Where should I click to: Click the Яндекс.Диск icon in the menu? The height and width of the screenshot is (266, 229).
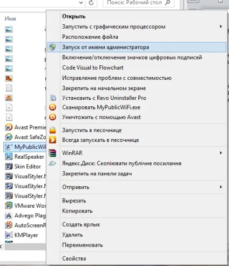click(52, 163)
